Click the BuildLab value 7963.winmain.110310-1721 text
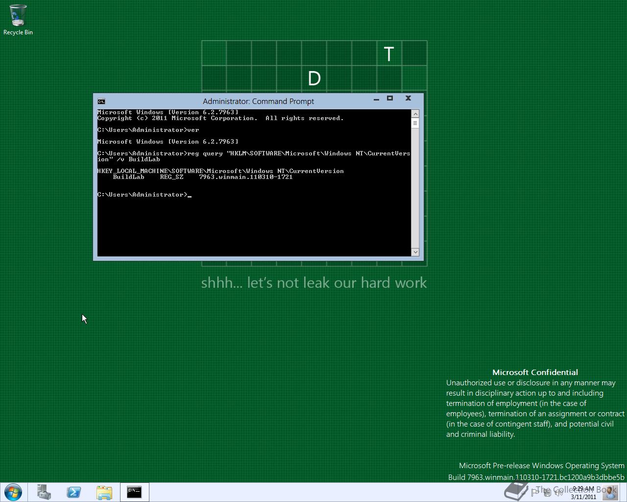The width and height of the screenshot is (627, 502). point(246,177)
